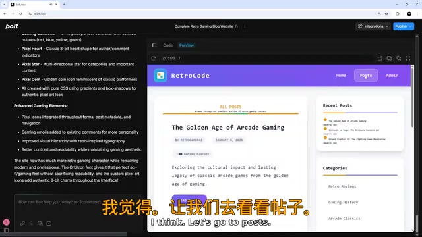Image resolution: width=422 pixels, height=237 pixels.
Task: Enter fullscreen preview mode
Action: coord(408,58)
